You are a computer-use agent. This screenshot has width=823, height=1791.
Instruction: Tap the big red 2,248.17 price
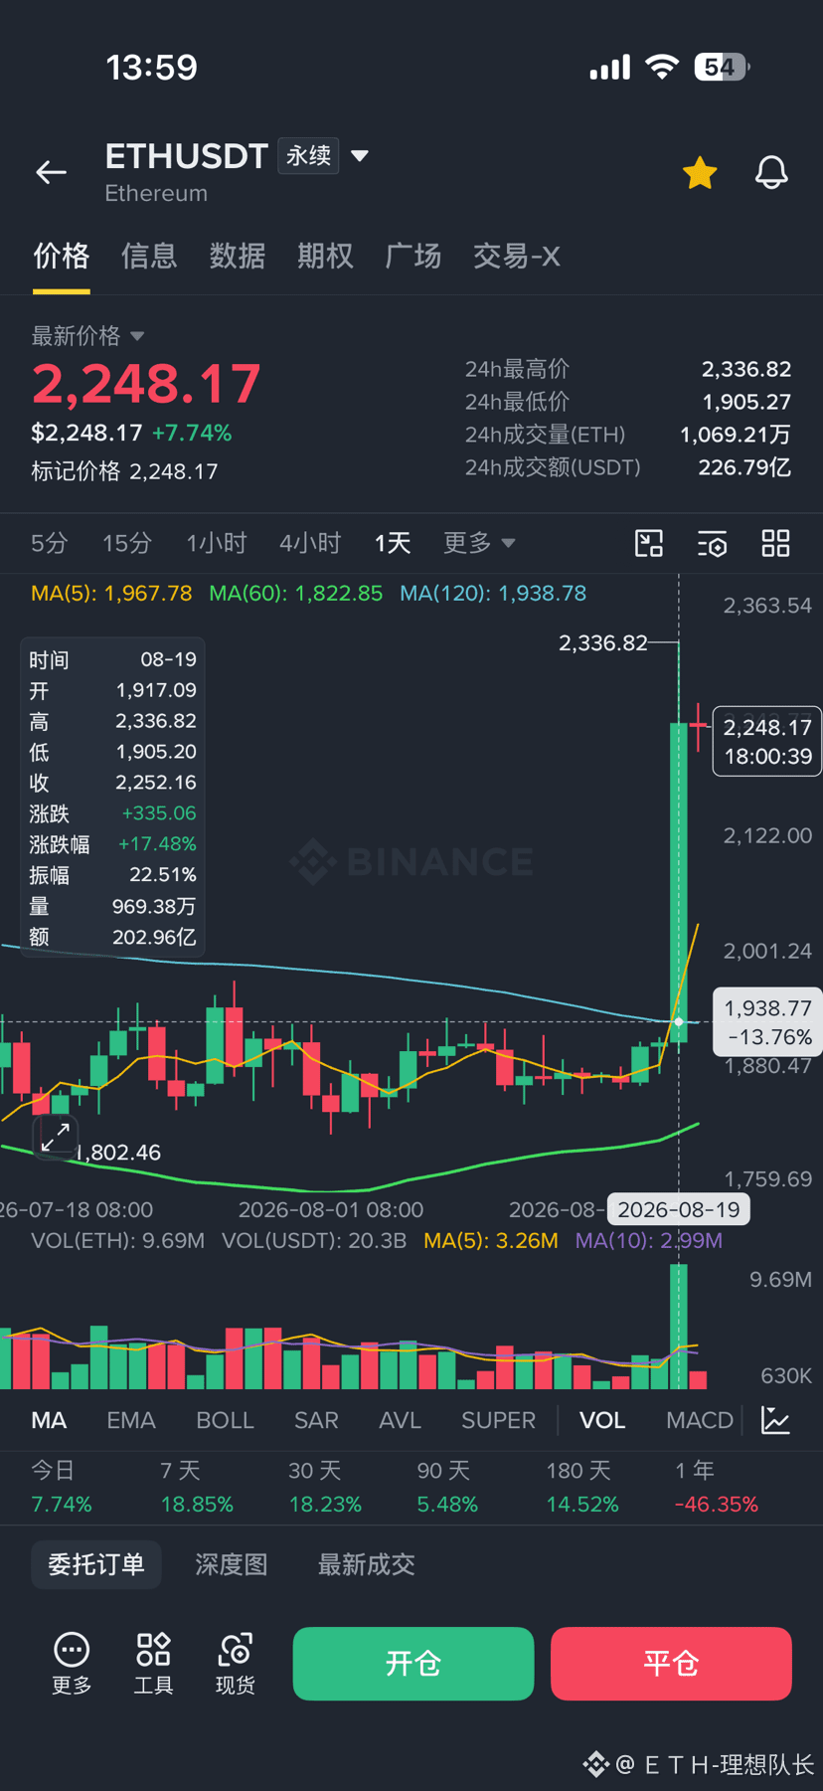(146, 384)
